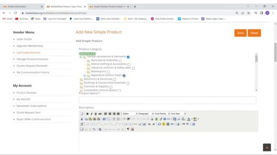Click the category list scrollbar thumb
This screenshot has height=155, width=277.
pos(256,59)
